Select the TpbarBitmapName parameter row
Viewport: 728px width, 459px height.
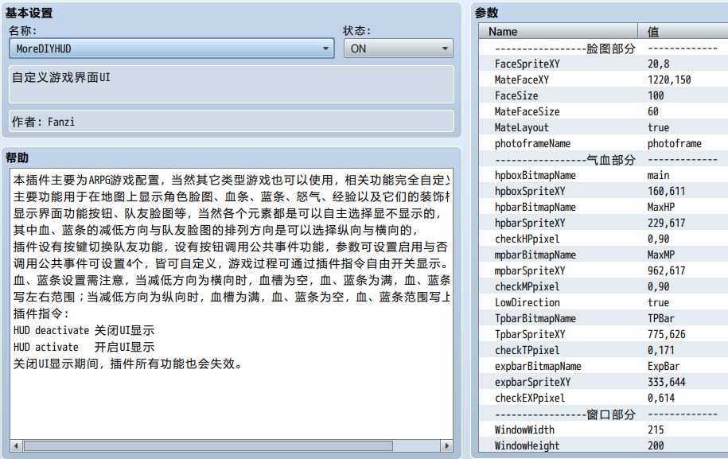pos(535,318)
